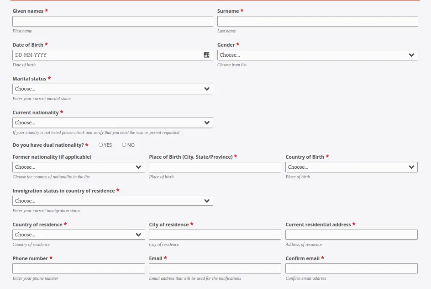Select the Confirm email field
The image size is (431, 289).
351,268
